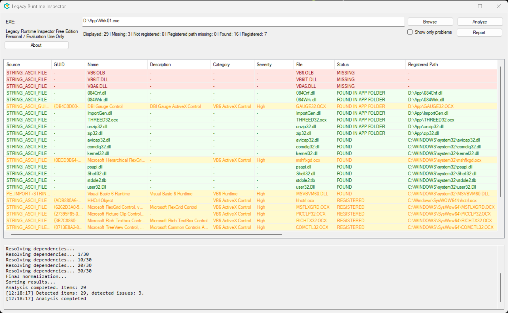Select the 084Wrk.dll name cell

pyautogui.click(x=116, y=100)
